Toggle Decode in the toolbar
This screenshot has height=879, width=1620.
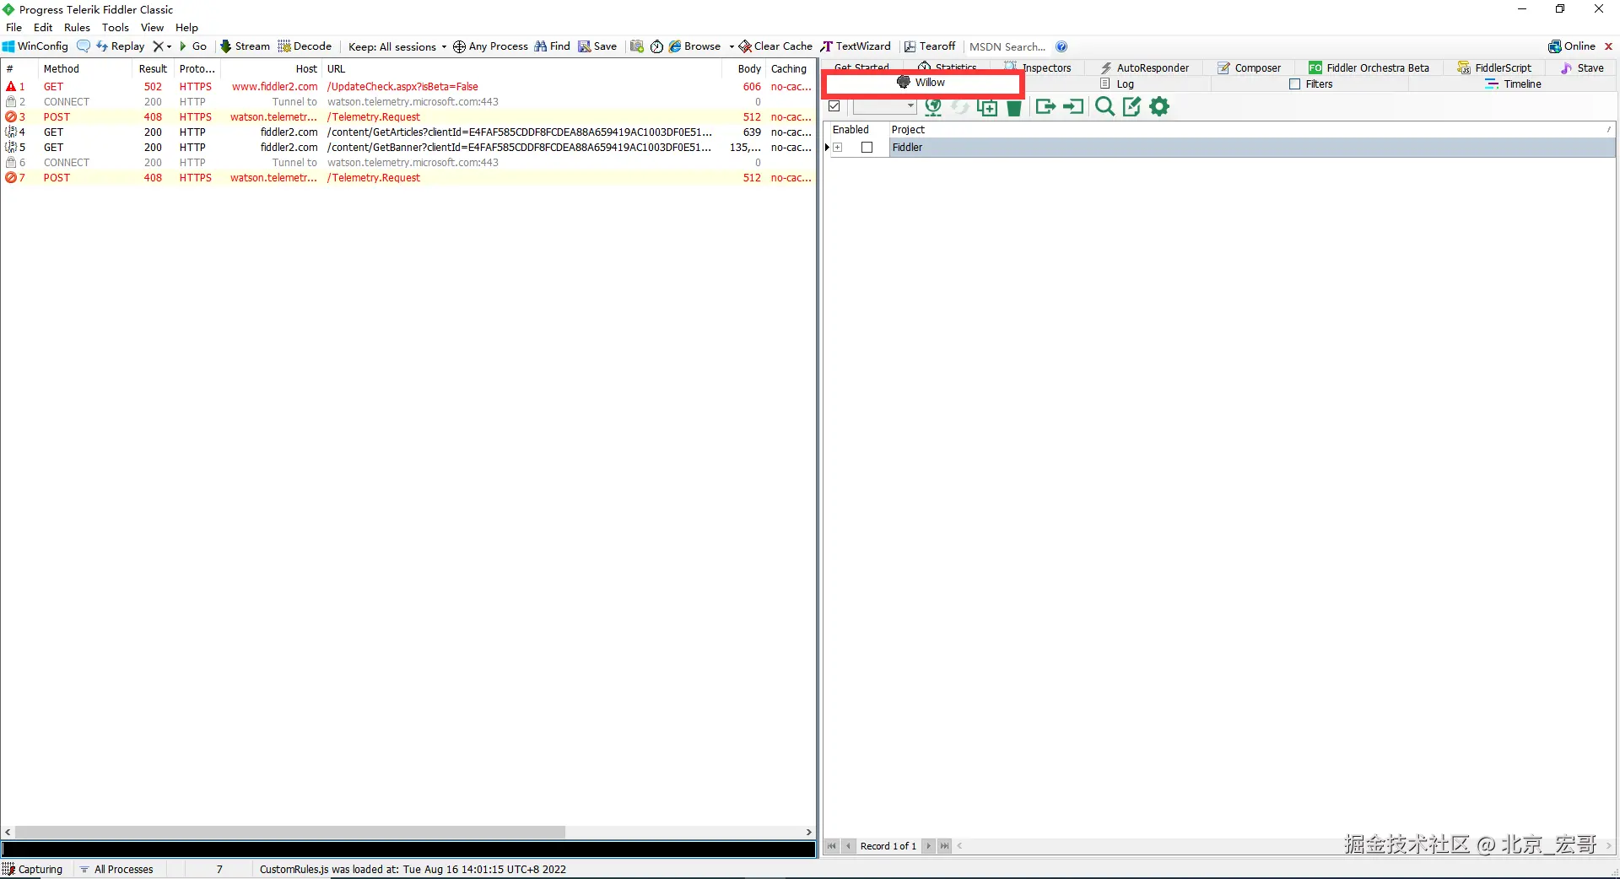(305, 46)
